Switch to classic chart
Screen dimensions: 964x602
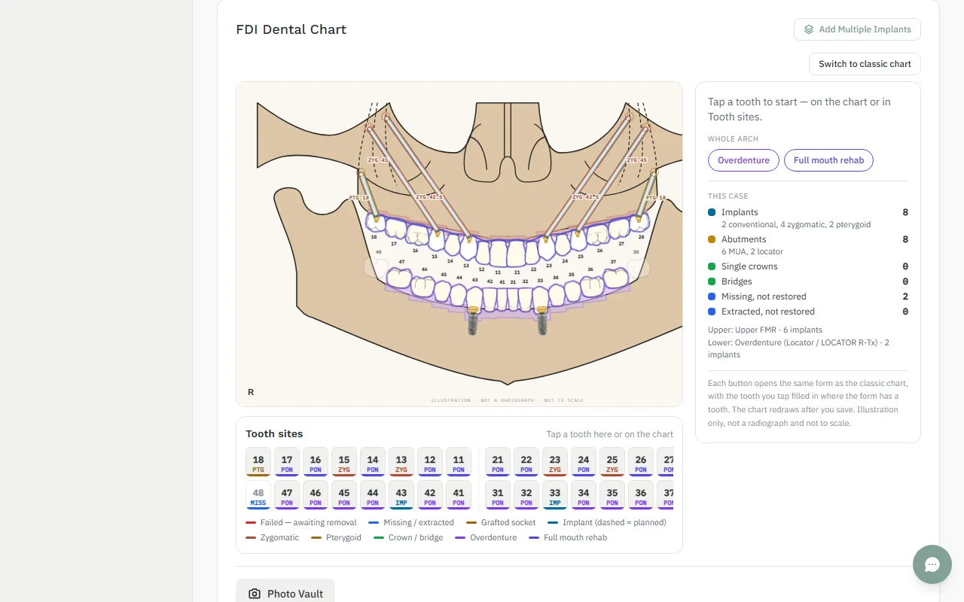click(865, 64)
